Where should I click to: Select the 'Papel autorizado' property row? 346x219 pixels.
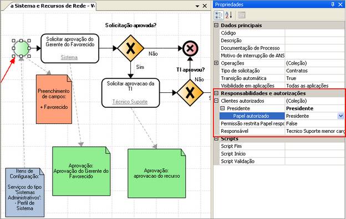pyautogui.click(x=282, y=116)
